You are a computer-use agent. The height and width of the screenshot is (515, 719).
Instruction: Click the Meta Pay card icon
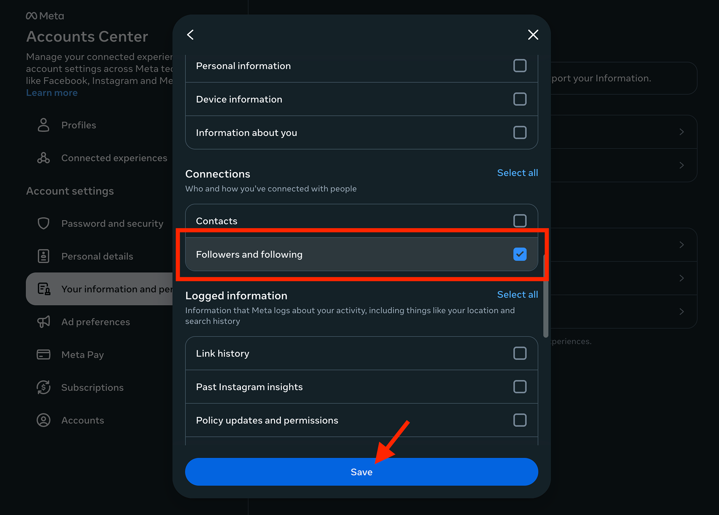click(x=43, y=354)
